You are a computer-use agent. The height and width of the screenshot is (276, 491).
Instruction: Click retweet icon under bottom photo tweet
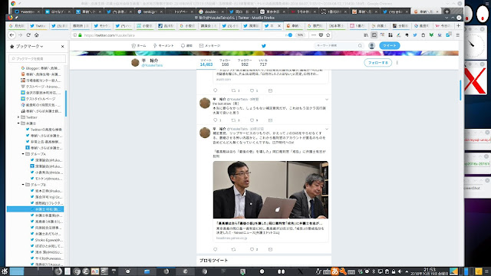click(x=233, y=249)
